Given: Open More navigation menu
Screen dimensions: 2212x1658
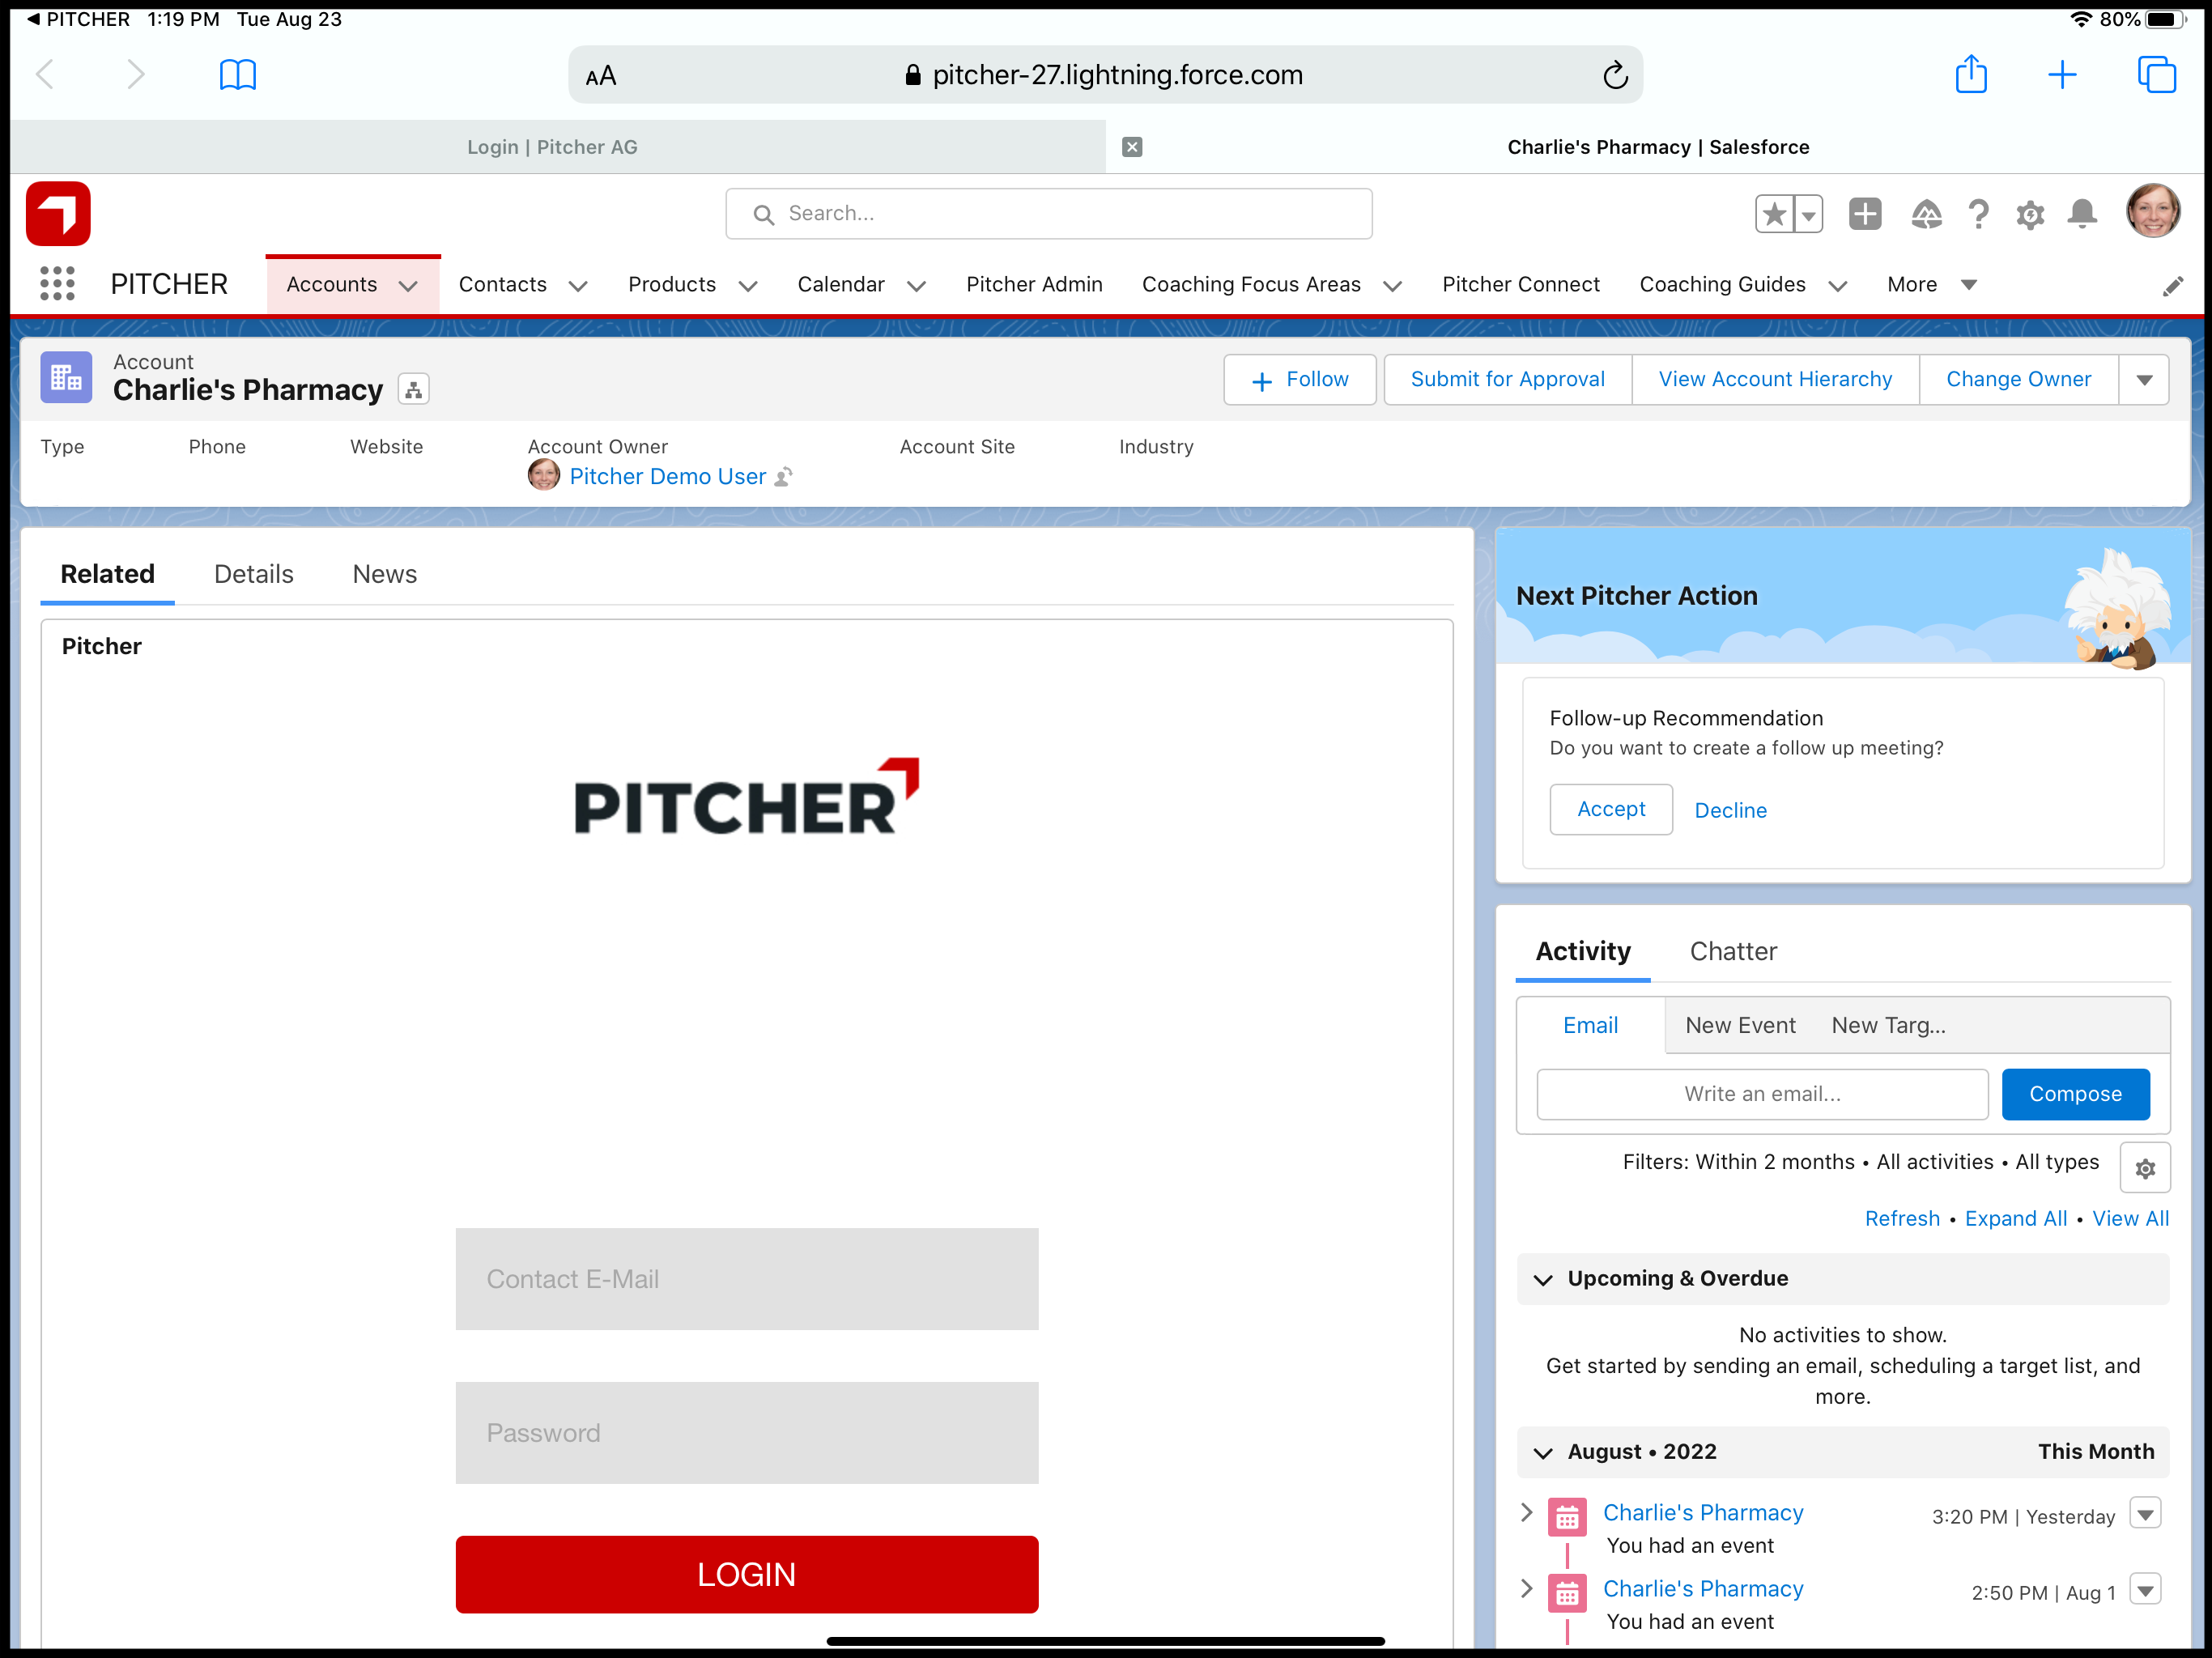Looking at the screenshot, I should coord(1931,285).
